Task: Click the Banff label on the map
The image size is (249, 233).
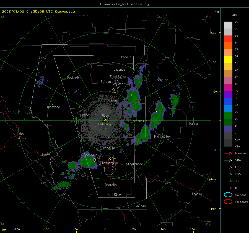Action: click(x=46, y=154)
